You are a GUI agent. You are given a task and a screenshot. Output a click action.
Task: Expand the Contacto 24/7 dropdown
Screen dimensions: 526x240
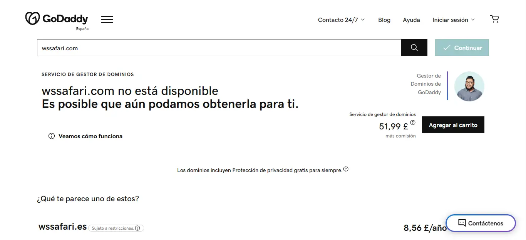tap(341, 20)
